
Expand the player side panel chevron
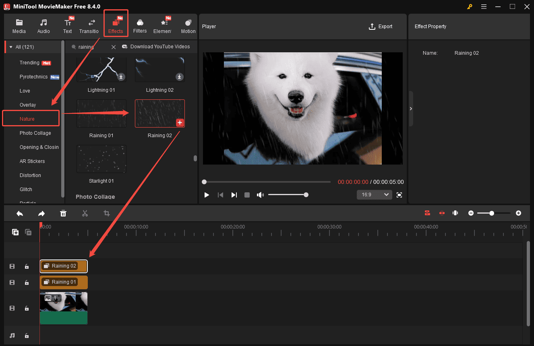411,109
